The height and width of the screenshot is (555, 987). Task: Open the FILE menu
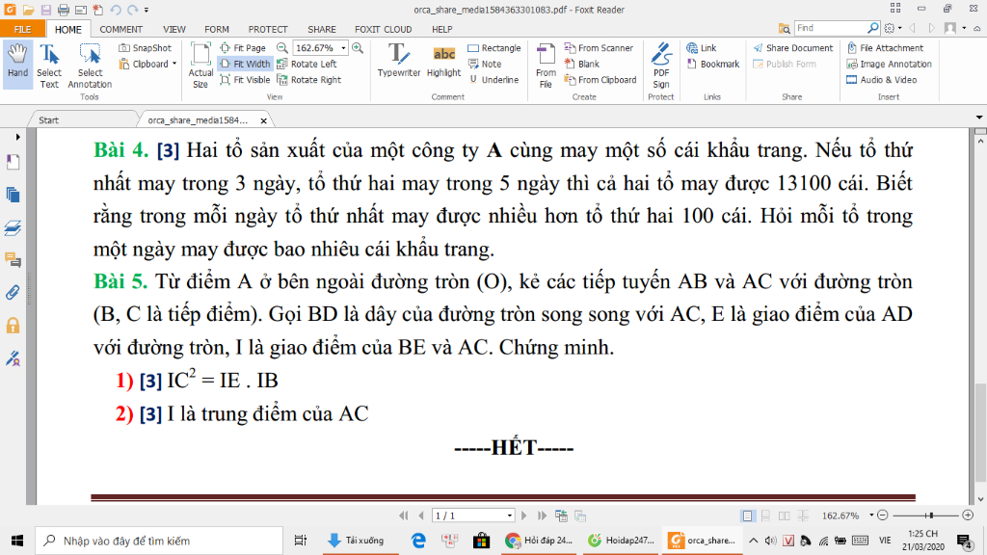pos(23,29)
